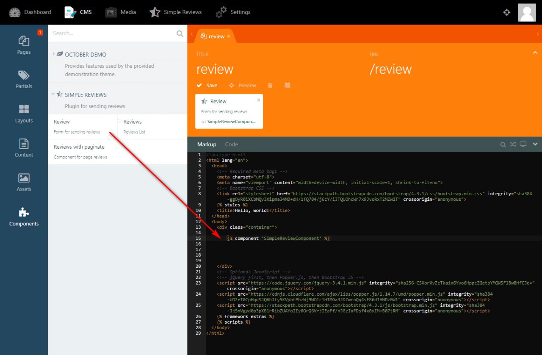Click the right tab scroll arrow
Image resolution: width=542 pixels, height=355 pixels.
(537, 34)
